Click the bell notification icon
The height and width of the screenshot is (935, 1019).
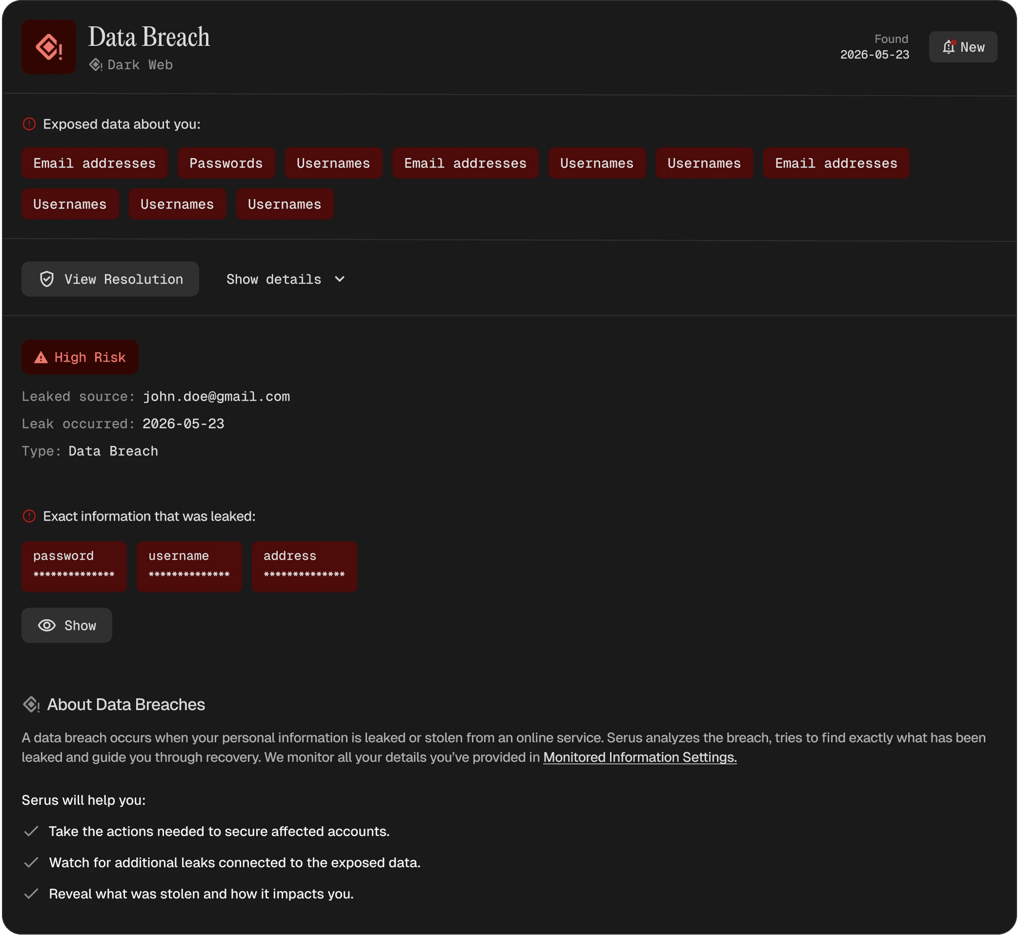[948, 47]
